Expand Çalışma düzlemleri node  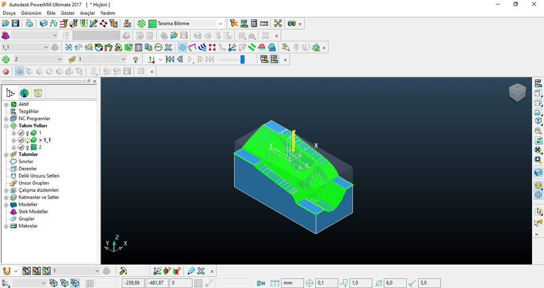coord(6,190)
